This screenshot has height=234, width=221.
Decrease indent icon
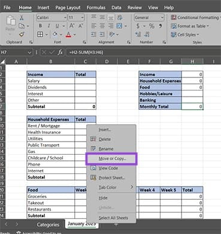click(93, 35)
